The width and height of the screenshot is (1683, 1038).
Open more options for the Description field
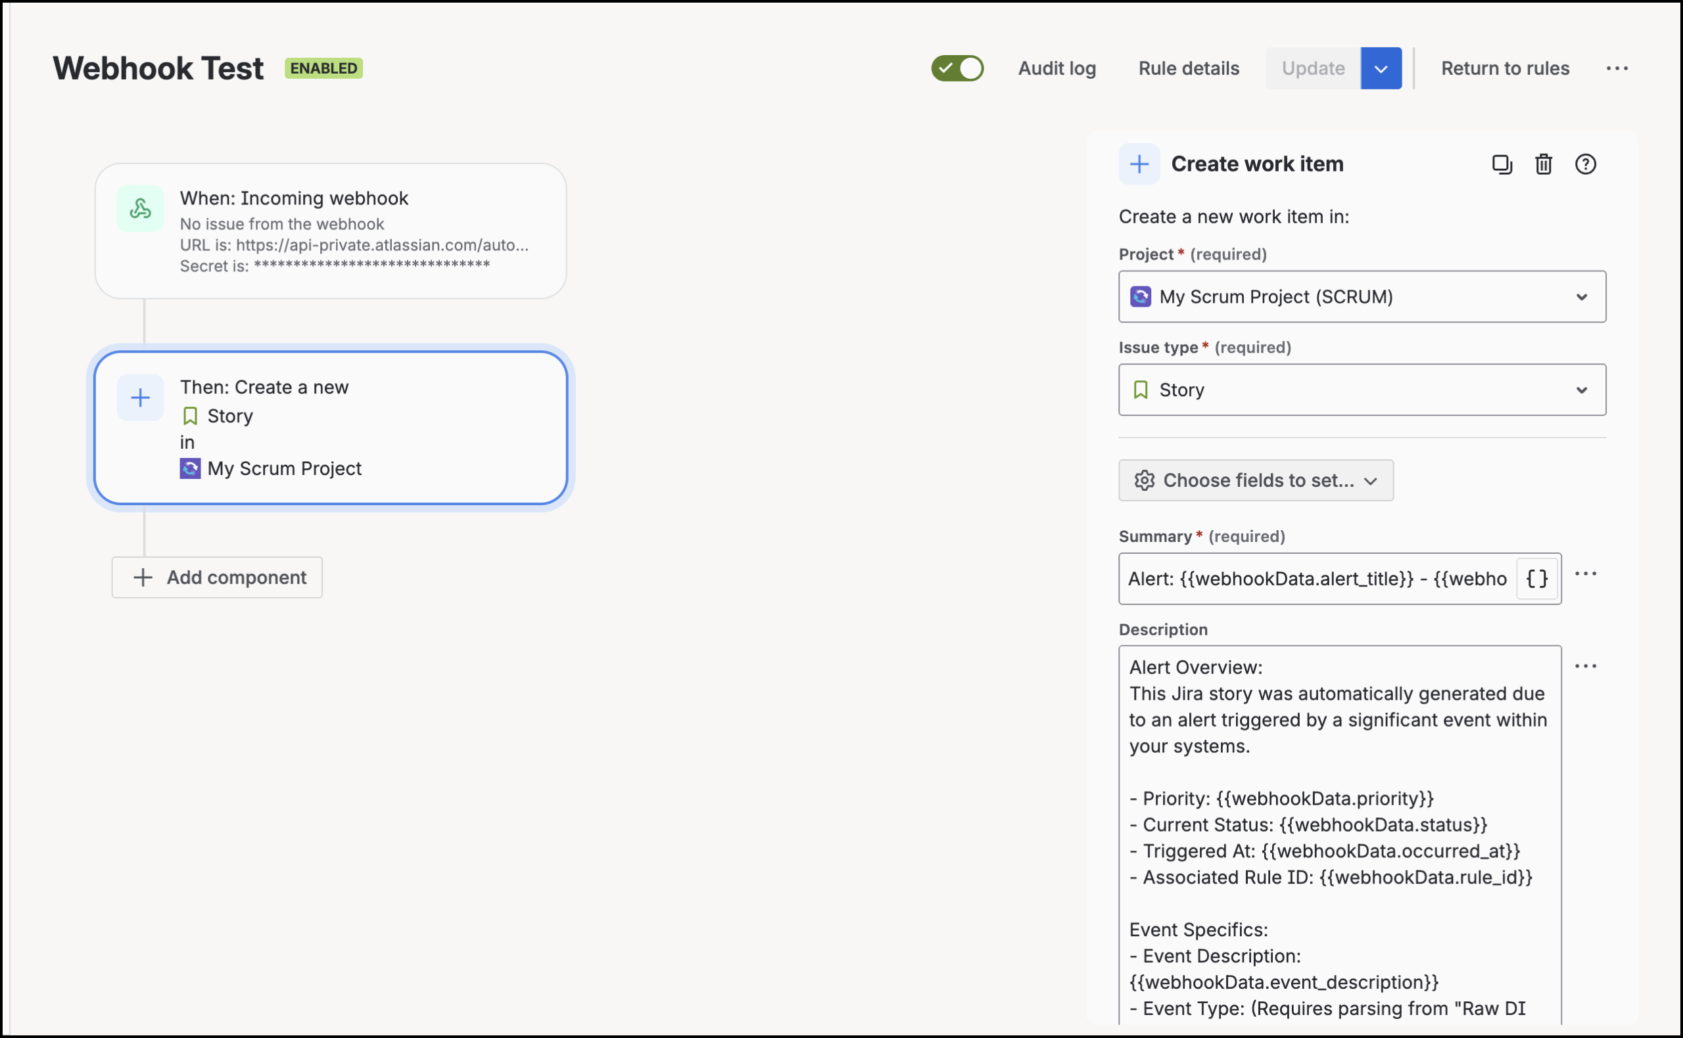[x=1587, y=666]
